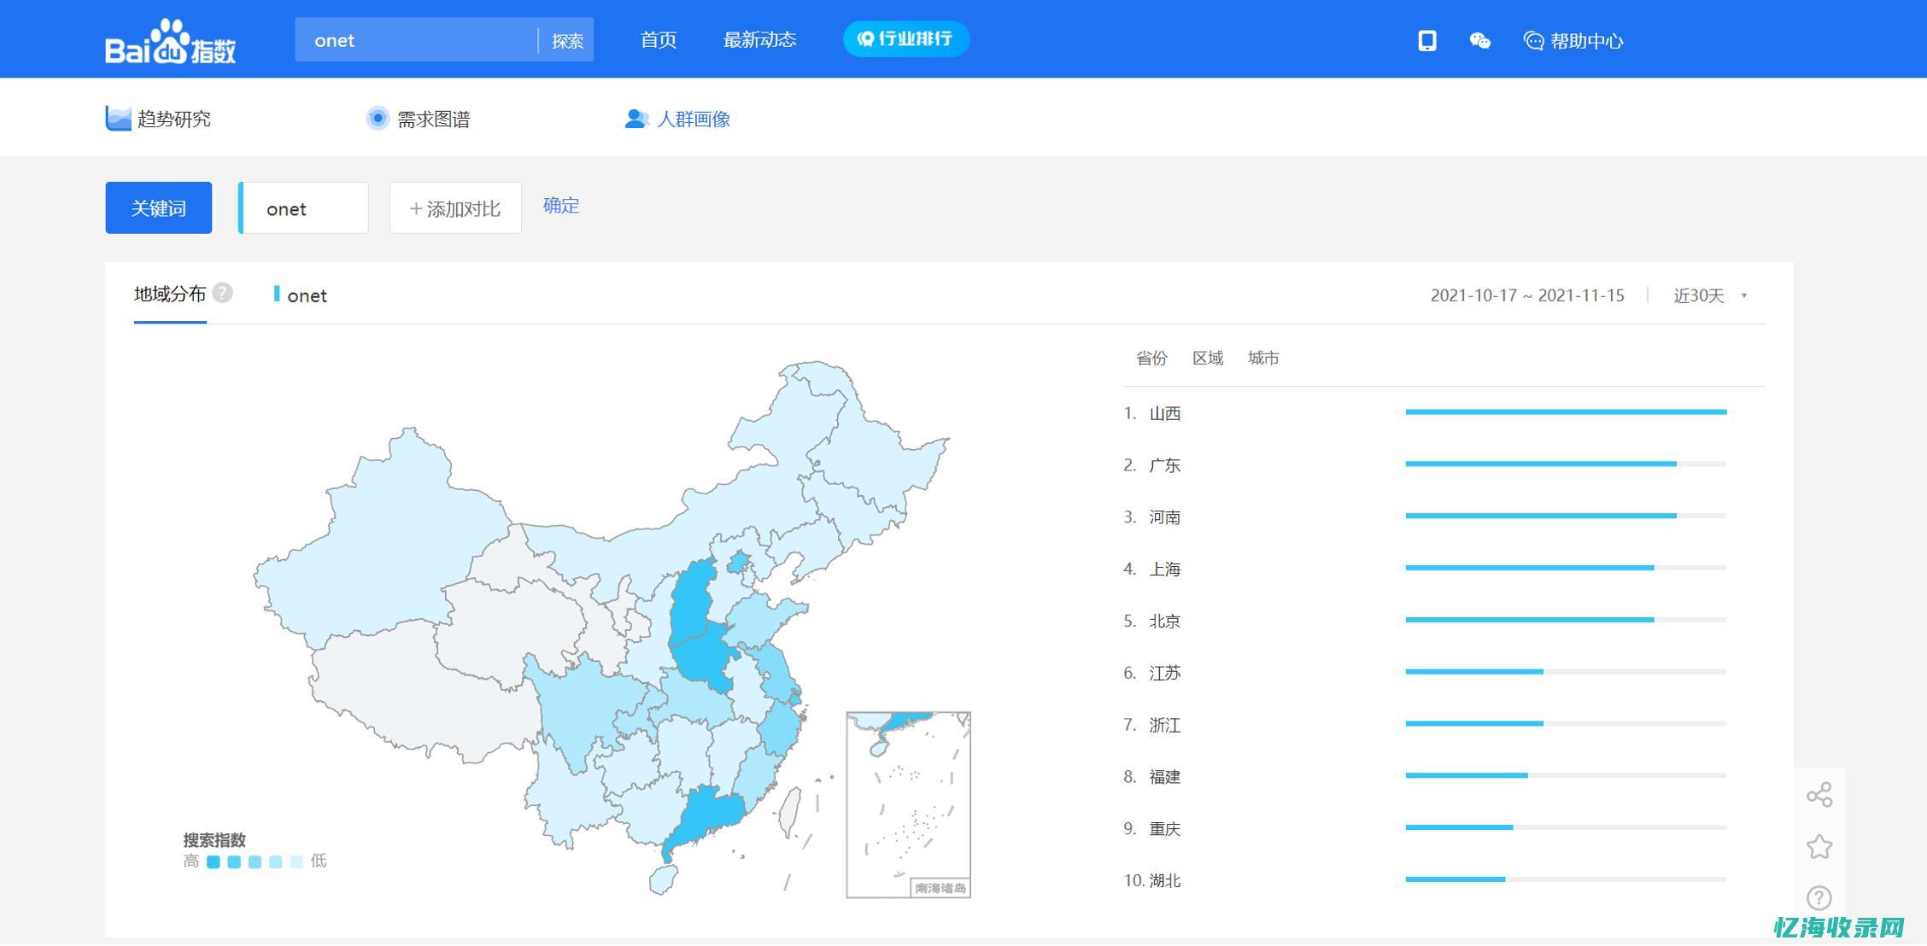The image size is (1927, 946).
Task: Click the share icon on right sidebar
Action: 1819,794
